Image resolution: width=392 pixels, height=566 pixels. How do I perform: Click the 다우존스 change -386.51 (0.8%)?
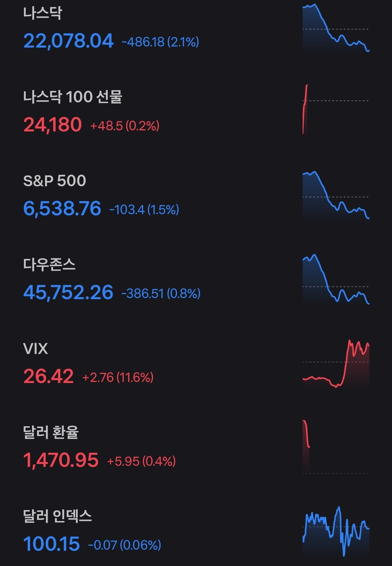pyautogui.click(x=161, y=293)
